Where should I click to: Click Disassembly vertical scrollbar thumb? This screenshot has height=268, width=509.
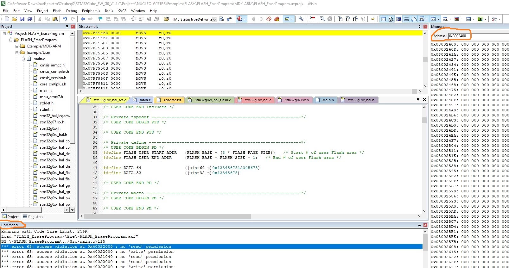[x=425, y=59]
